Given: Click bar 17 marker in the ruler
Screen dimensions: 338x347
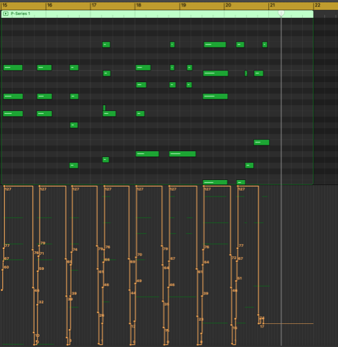Looking at the screenshot, I should pos(94,5).
